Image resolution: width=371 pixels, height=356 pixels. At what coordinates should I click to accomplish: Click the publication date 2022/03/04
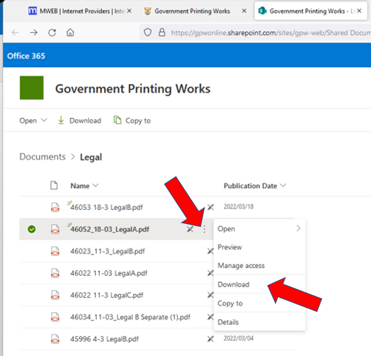239,338
